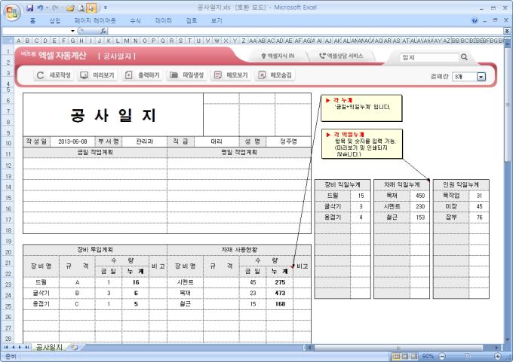Click the zoom in plus icon
This screenshot has width=513, height=362.
[x=496, y=355]
